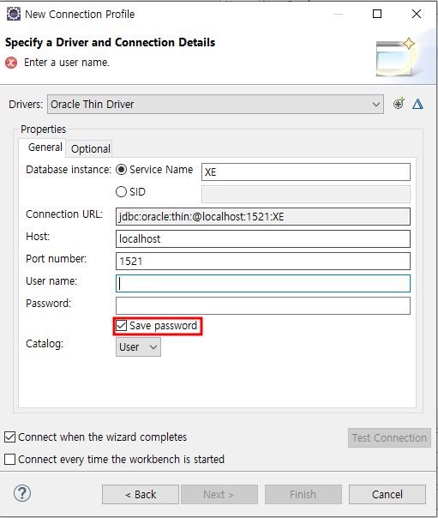Click the Service Name field containing XE
Image resolution: width=438 pixels, height=518 pixels.
pyautogui.click(x=306, y=172)
